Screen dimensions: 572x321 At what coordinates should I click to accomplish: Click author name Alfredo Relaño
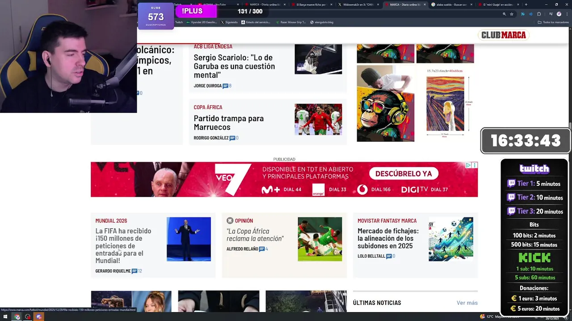pos(242,249)
